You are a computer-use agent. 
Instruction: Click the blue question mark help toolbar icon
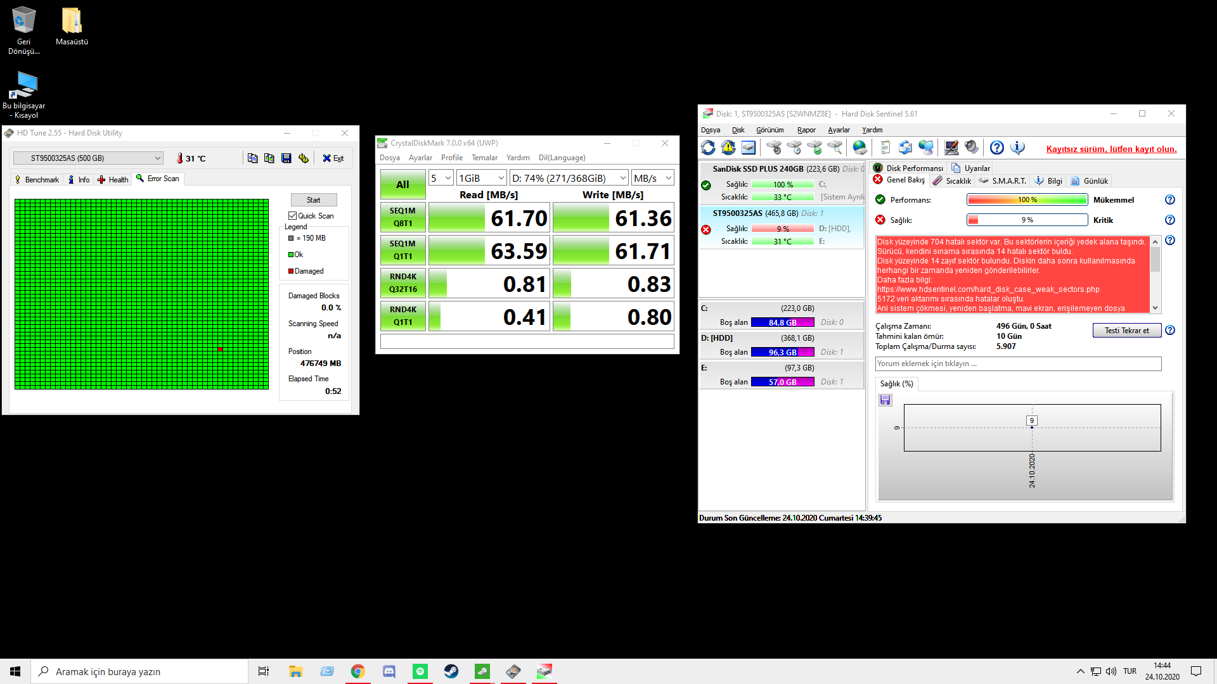[996, 148]
